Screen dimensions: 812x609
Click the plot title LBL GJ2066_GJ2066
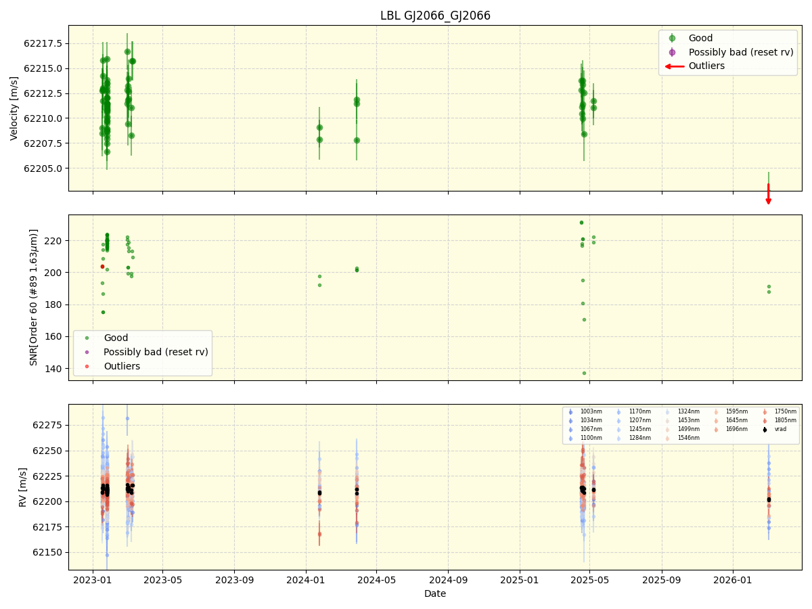click(435, 16)
